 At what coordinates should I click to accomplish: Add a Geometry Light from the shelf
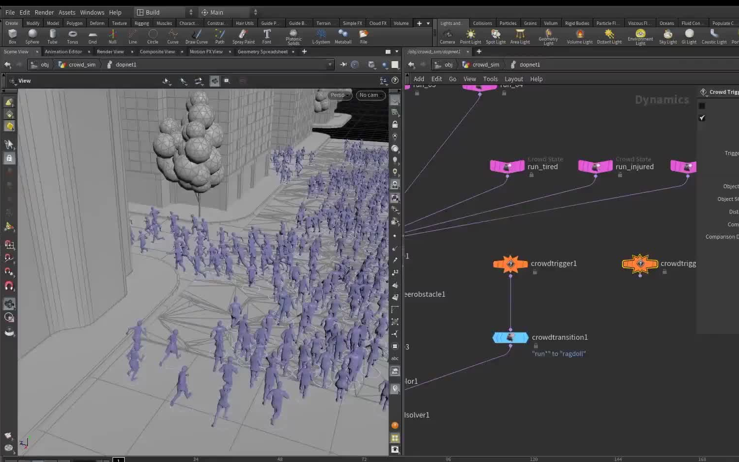[548, 37]
